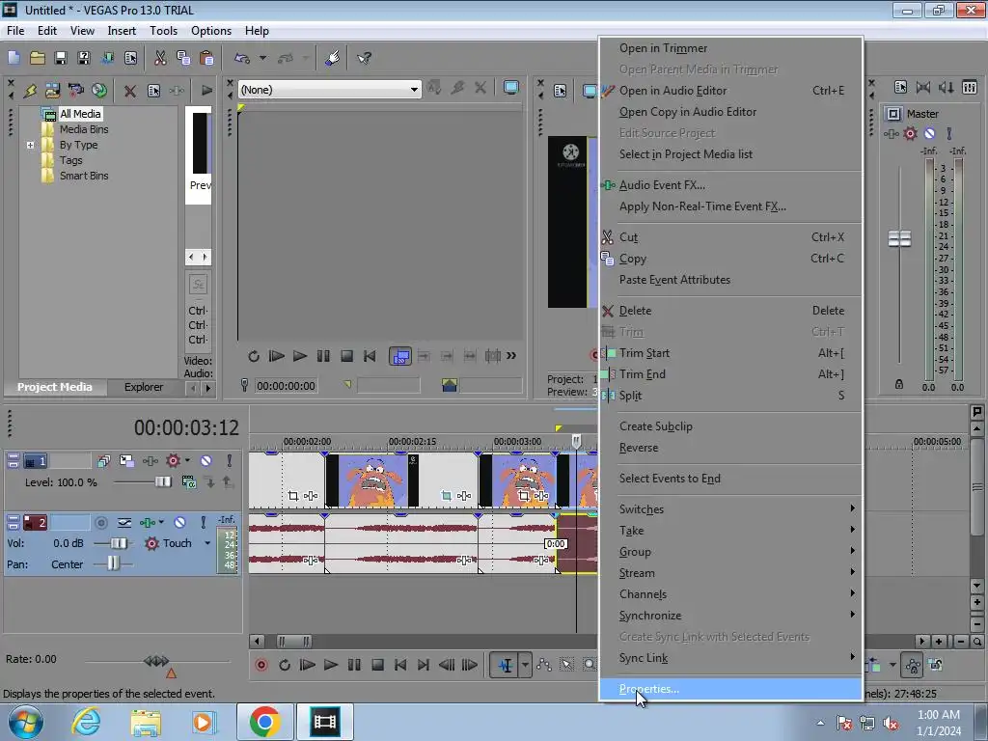Viewport: 988px width, 741px height.
Task: Open Touch automation mode dropdown
Action: point(207,543)
